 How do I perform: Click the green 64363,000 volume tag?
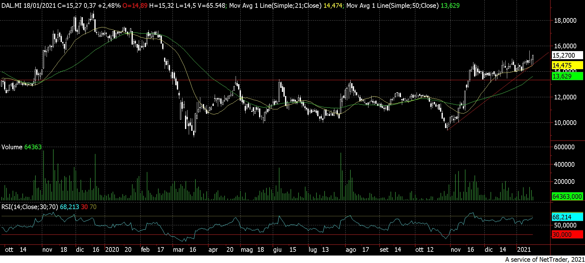tap(567, 196)
